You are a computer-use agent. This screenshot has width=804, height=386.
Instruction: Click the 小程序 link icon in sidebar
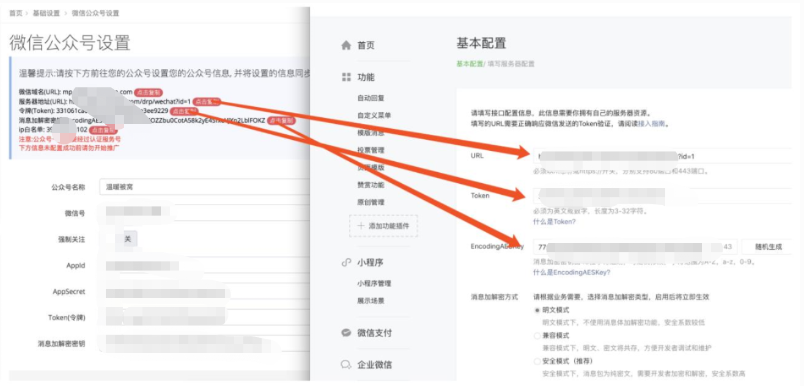click(x=346, y=263)
